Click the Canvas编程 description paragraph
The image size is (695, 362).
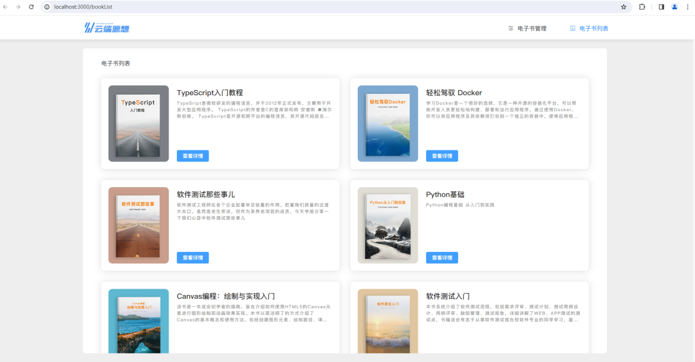pyautogui.click(x=254, y=313)
